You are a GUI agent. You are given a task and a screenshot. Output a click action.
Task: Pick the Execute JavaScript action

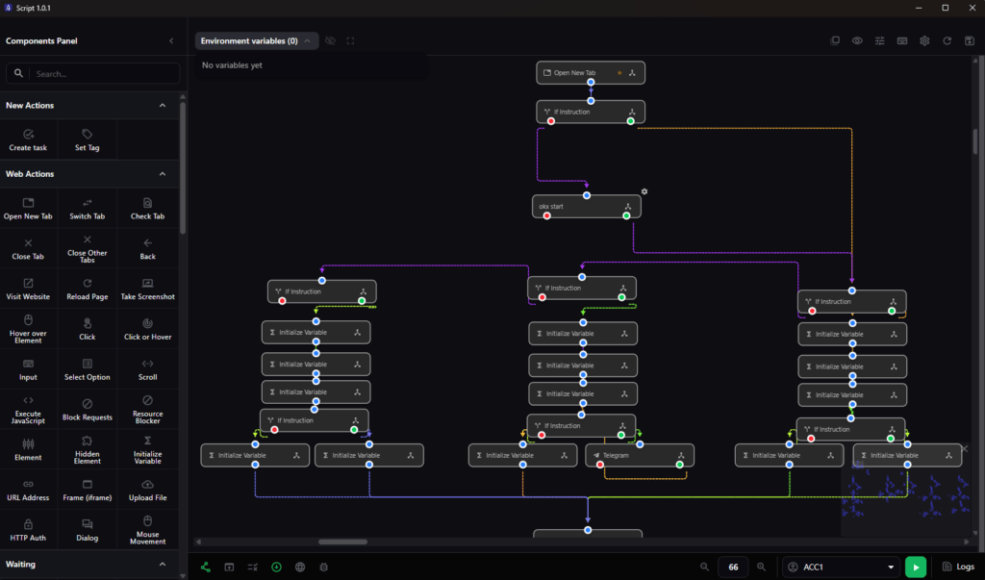[x=28, y=410]
